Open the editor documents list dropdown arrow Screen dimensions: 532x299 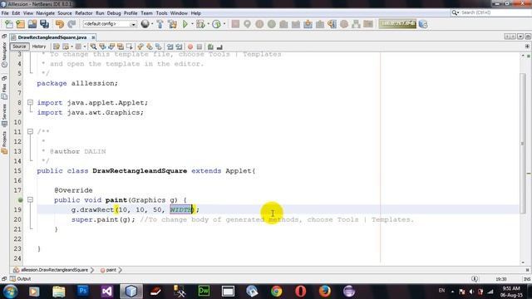[x=520, y=37]
